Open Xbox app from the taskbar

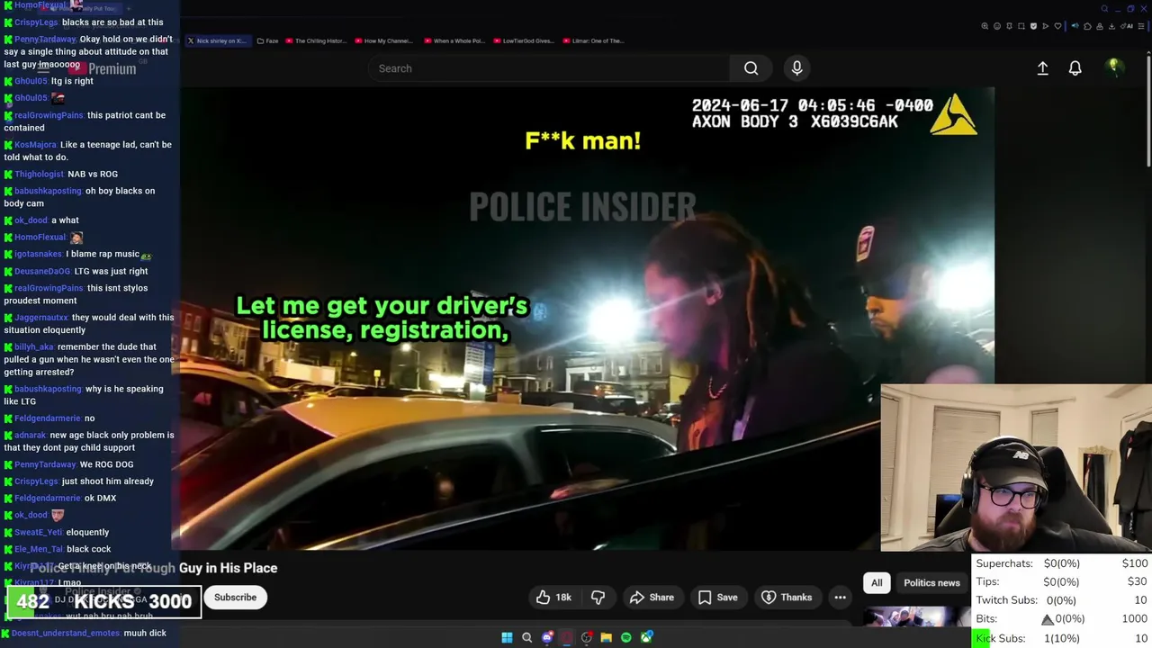pyautogui.click(x=646, y=637)
